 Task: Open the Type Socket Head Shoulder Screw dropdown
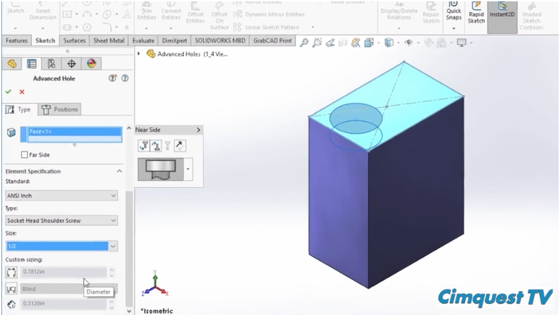pyautogui.click(x=61, y=221)
